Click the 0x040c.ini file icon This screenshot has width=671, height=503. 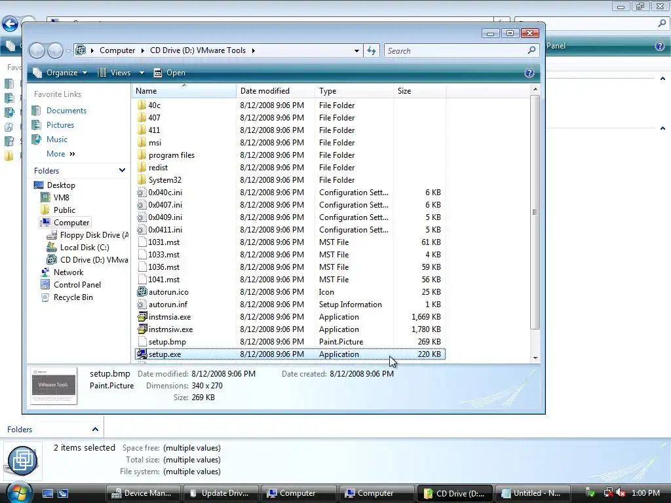(x=142, y=193)
